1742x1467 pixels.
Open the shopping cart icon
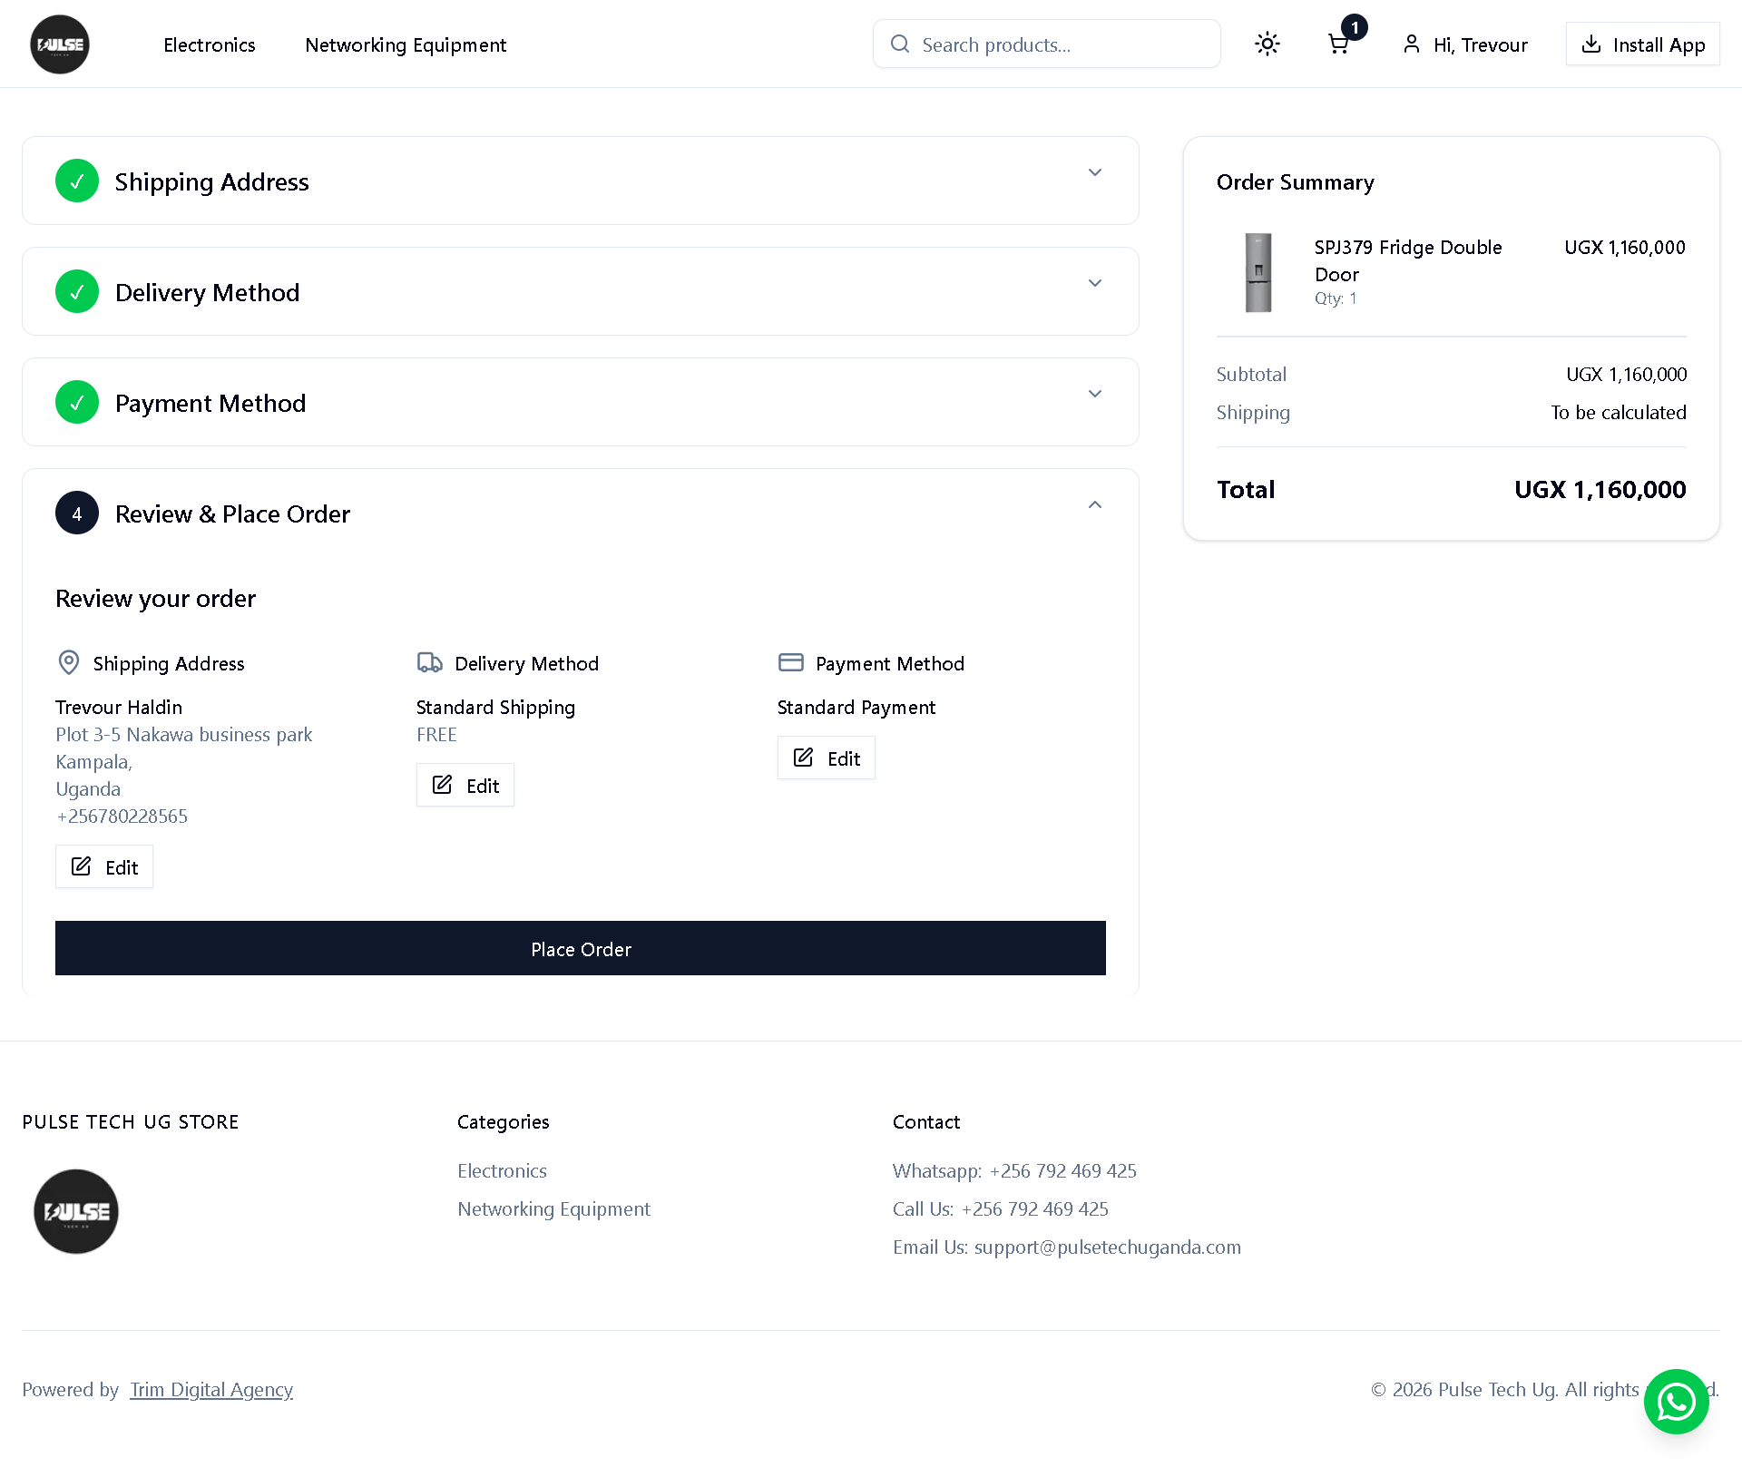(1338, 44)
